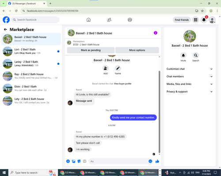Open the $720 - 2 Bed 1 Bath house listing
The image size is (221, 176).
coord(86,44)
